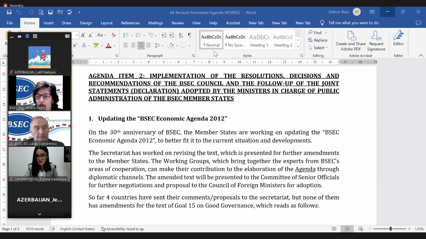Open the File menu

coord(10,23)
